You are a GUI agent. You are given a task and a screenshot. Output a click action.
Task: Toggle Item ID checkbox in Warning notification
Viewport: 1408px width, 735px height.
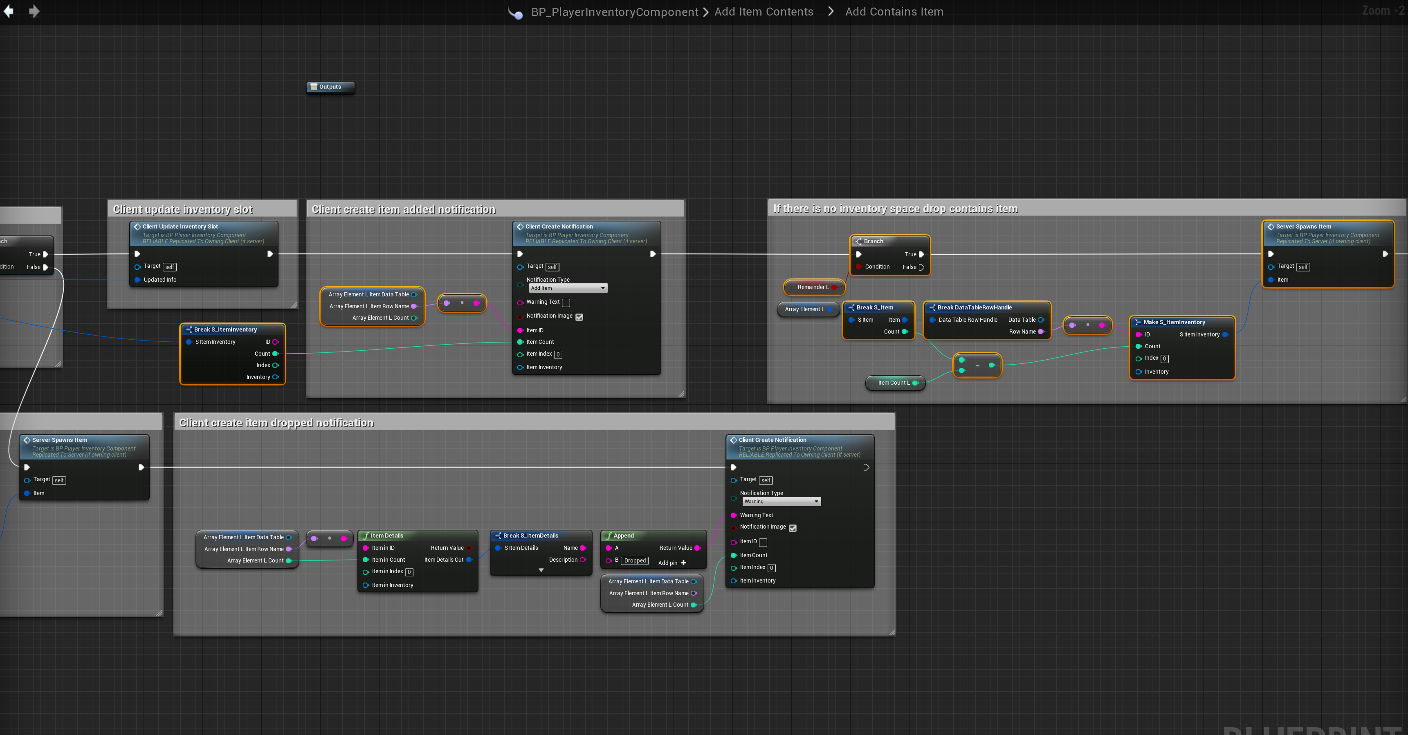763,542
